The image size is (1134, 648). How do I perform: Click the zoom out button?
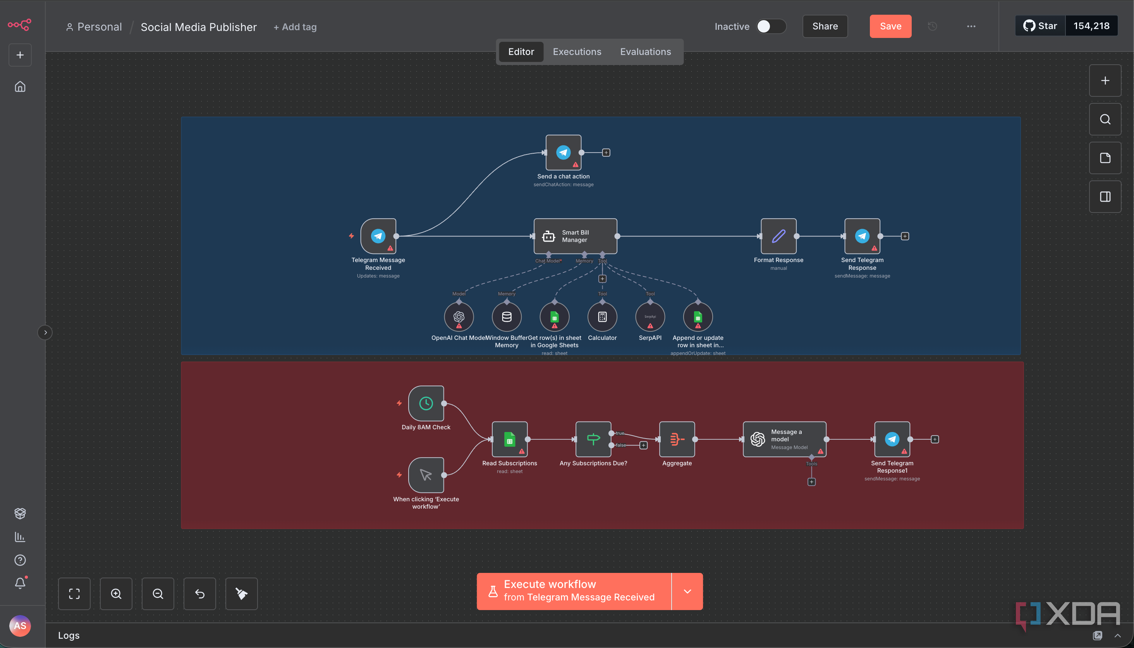[x=158, y=594]
